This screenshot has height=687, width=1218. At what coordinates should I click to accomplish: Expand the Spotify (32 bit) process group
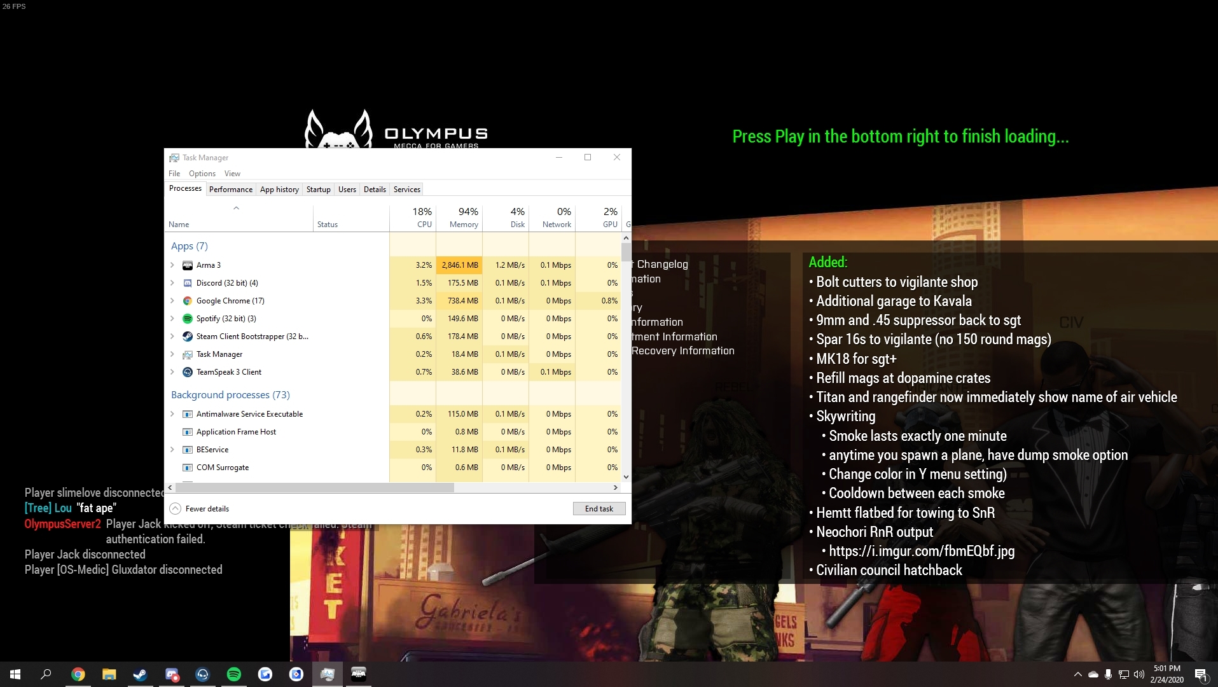[x=172, y=319]
